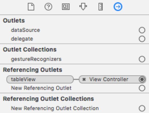Open the Size inspector ruler icon
The height and width of the screenshot is (113, 149).
point(101,7)
